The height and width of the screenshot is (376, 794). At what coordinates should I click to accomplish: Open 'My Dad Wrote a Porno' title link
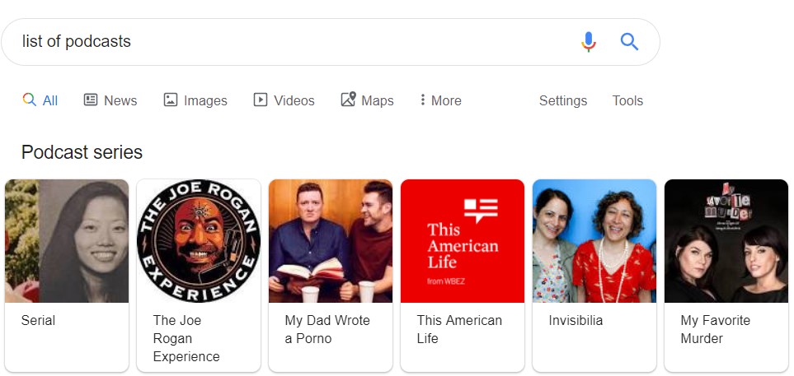click(327, 329)
